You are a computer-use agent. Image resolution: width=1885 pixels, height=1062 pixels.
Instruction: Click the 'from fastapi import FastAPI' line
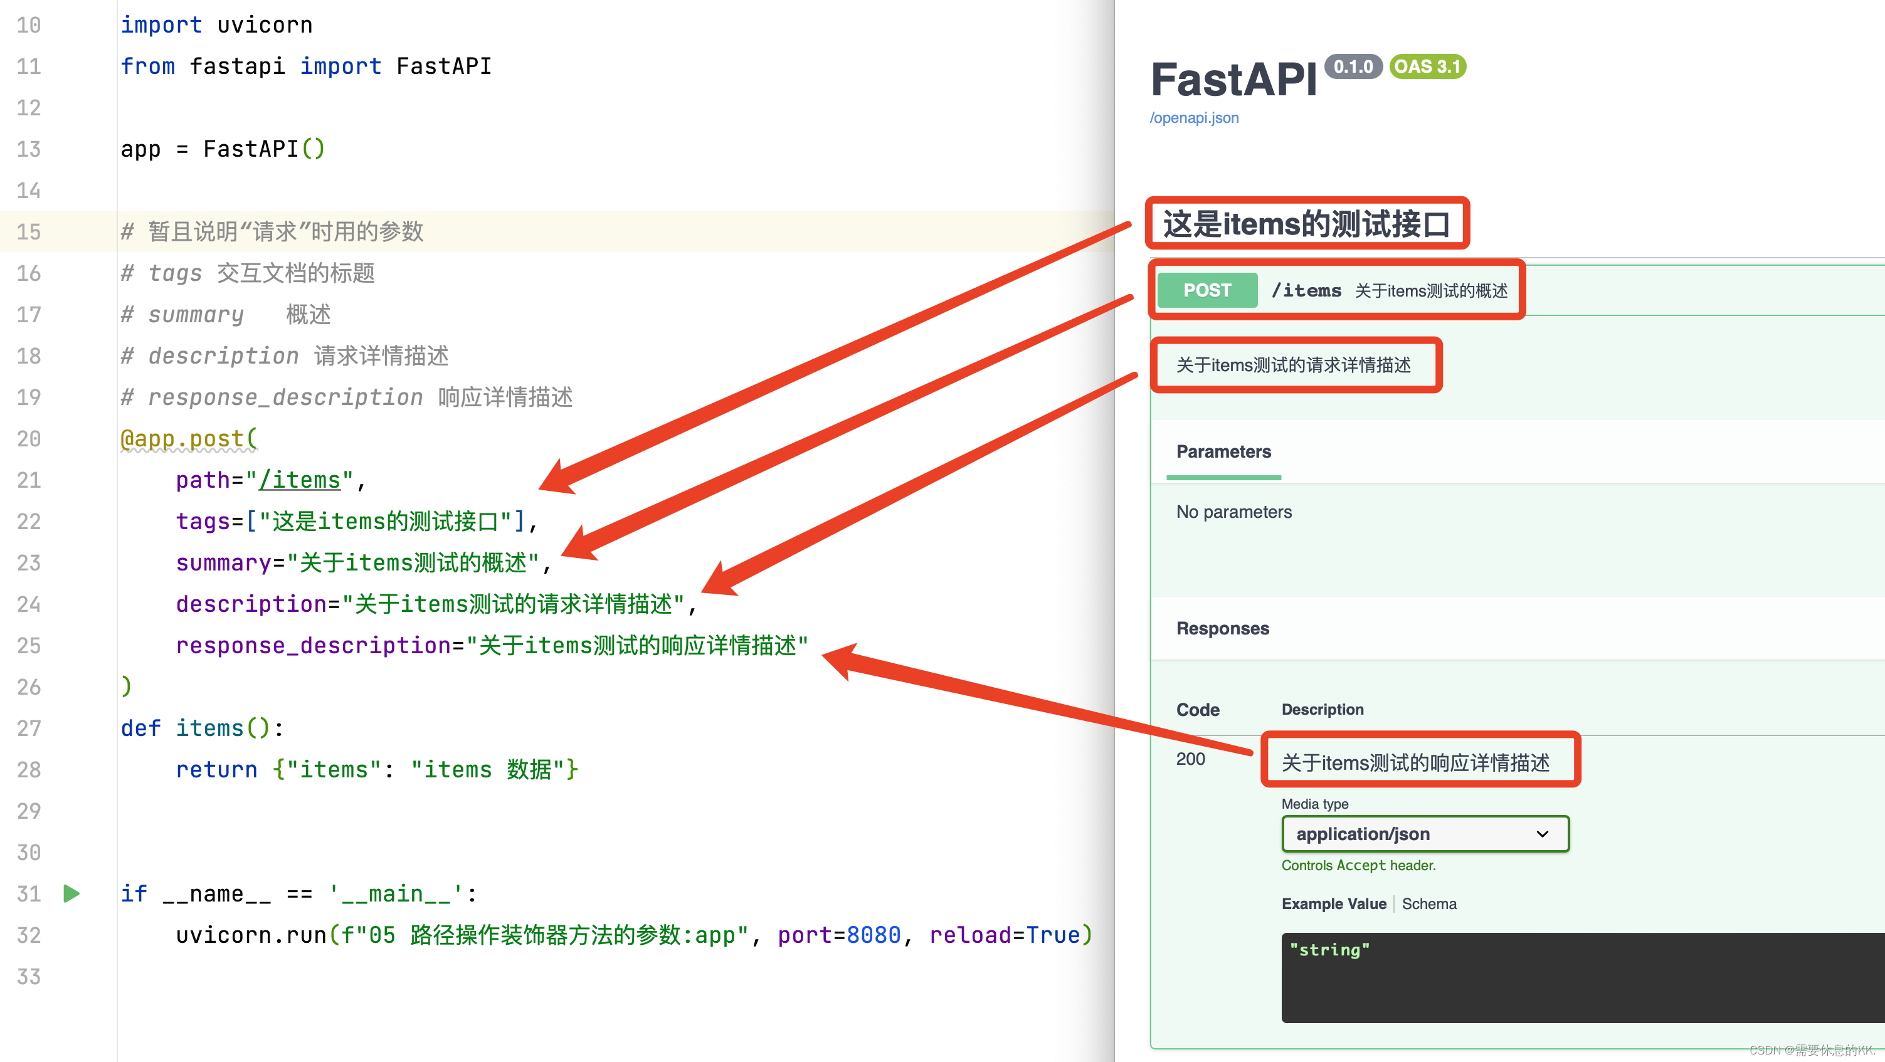pos(306,66)
